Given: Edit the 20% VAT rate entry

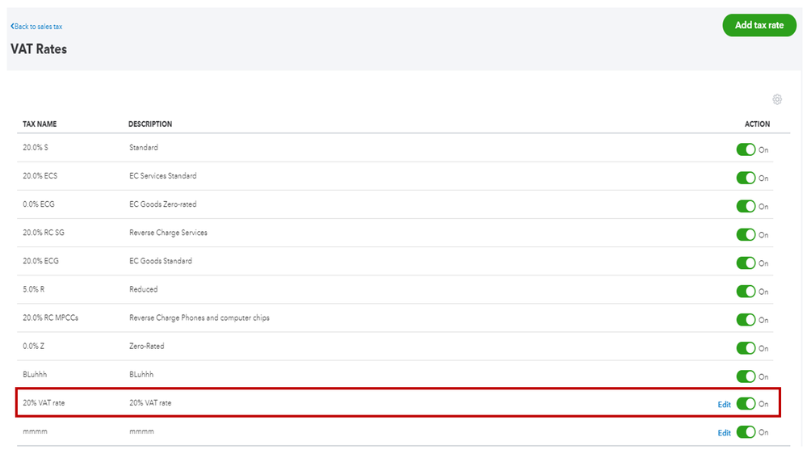Looking at the screenshot, I should (724, 405).
